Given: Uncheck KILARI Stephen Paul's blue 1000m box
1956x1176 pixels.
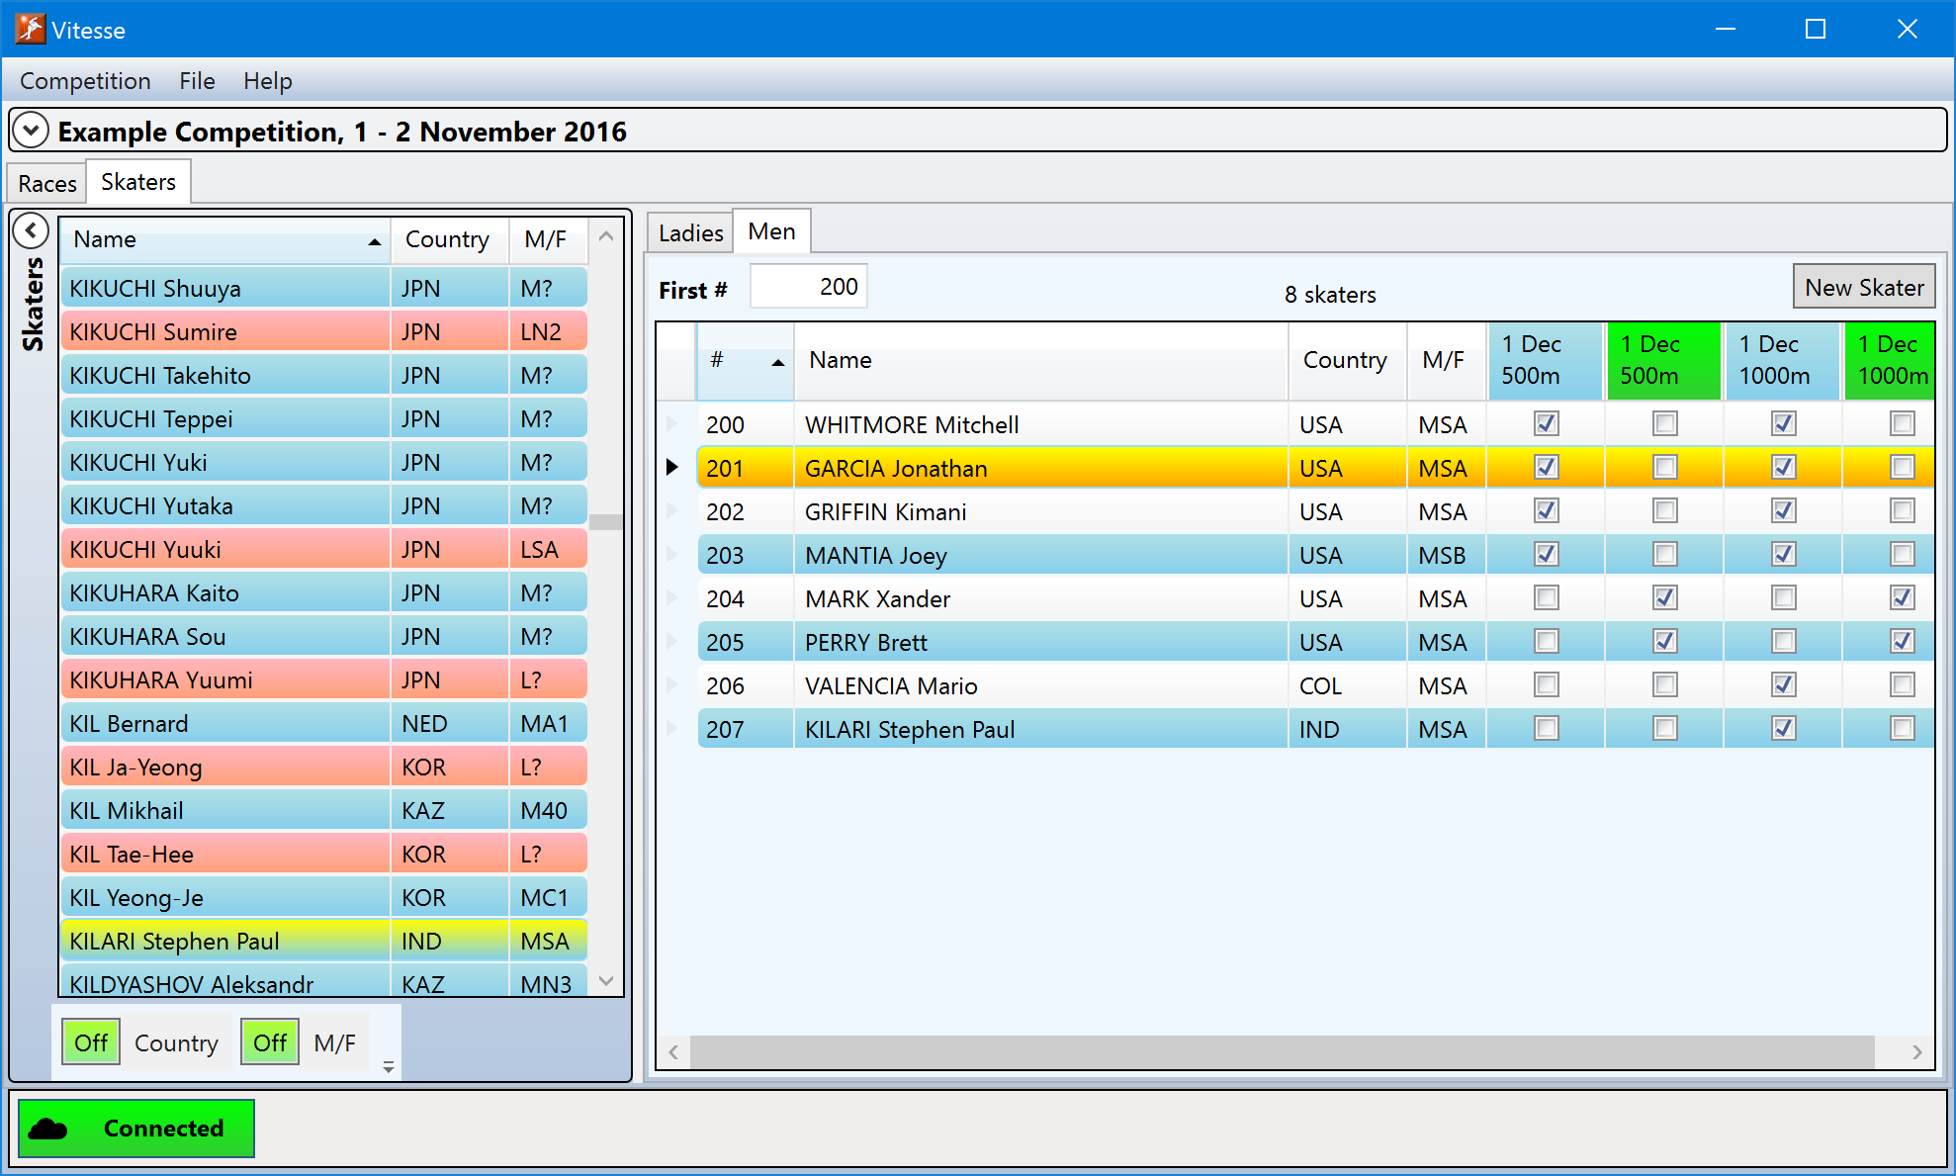Looking at the screenshot, I should pos(1783,728).
